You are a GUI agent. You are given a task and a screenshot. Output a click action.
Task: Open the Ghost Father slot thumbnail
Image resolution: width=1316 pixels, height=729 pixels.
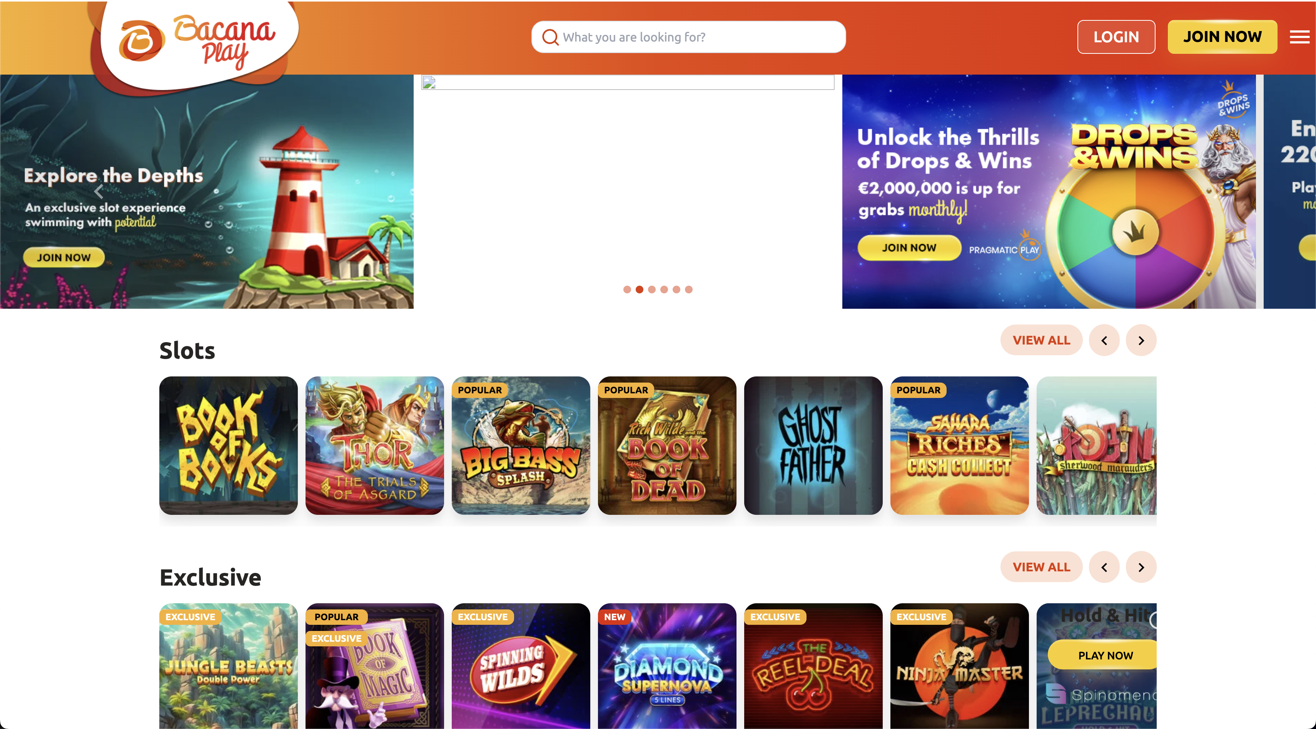(x=813, y=446)
